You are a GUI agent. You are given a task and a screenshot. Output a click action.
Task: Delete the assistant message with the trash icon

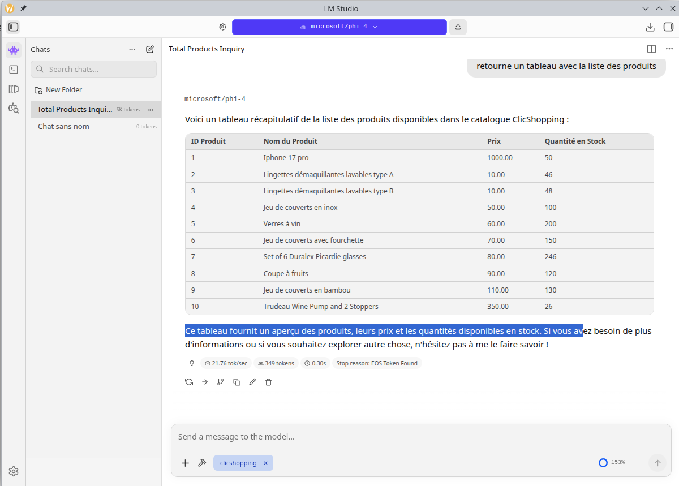coord(268,382)
